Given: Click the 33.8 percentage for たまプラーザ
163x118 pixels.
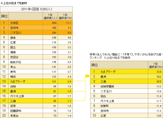Looking at the screenshot, I should click(x=159, y=72).
